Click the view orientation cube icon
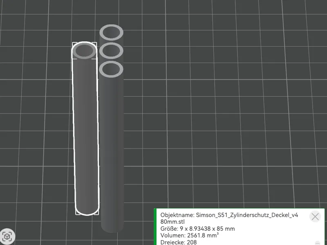This screenshot has height=245, width=327. click(7, 236)
